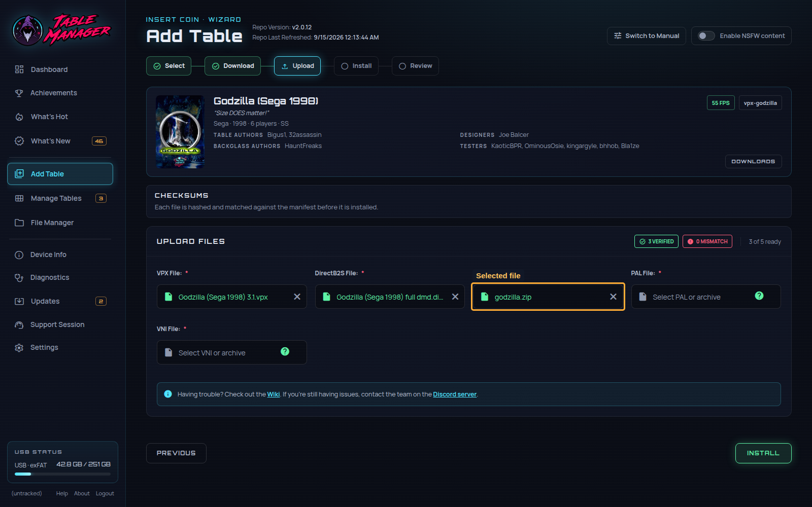This screenshot has width=812, height=507.
Task: Go to the Select wizard step
Action: click(x=169, y=66)
